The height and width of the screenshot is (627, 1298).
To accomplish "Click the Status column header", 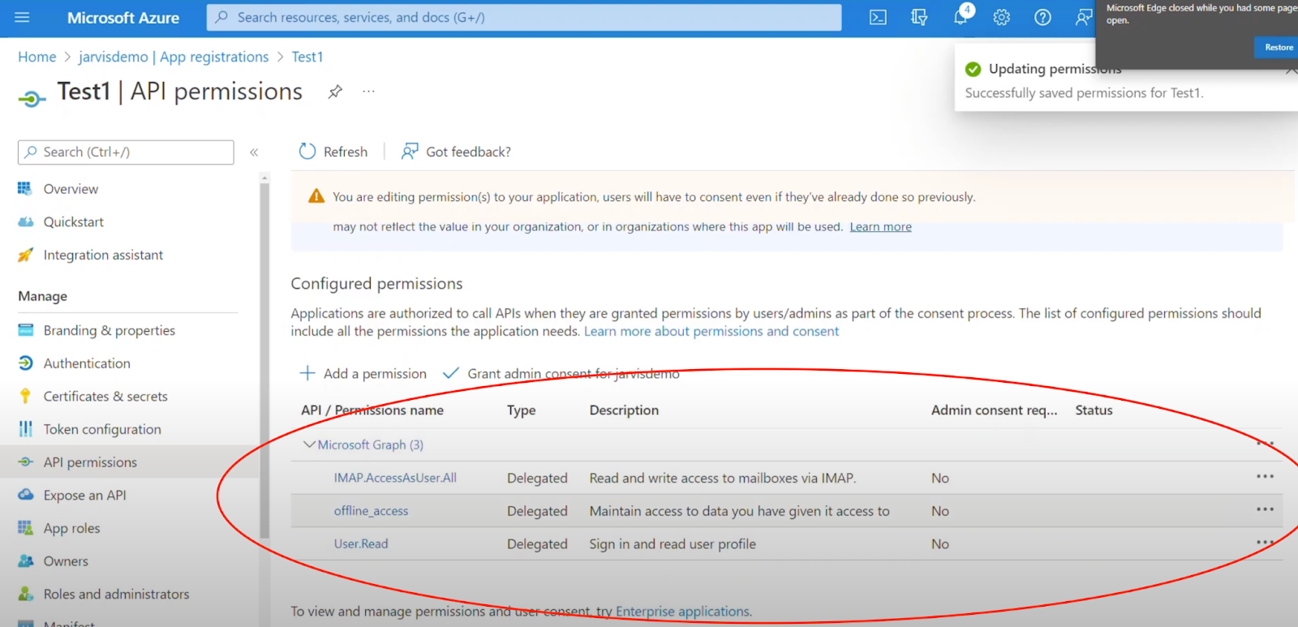I will [1094, 410].
